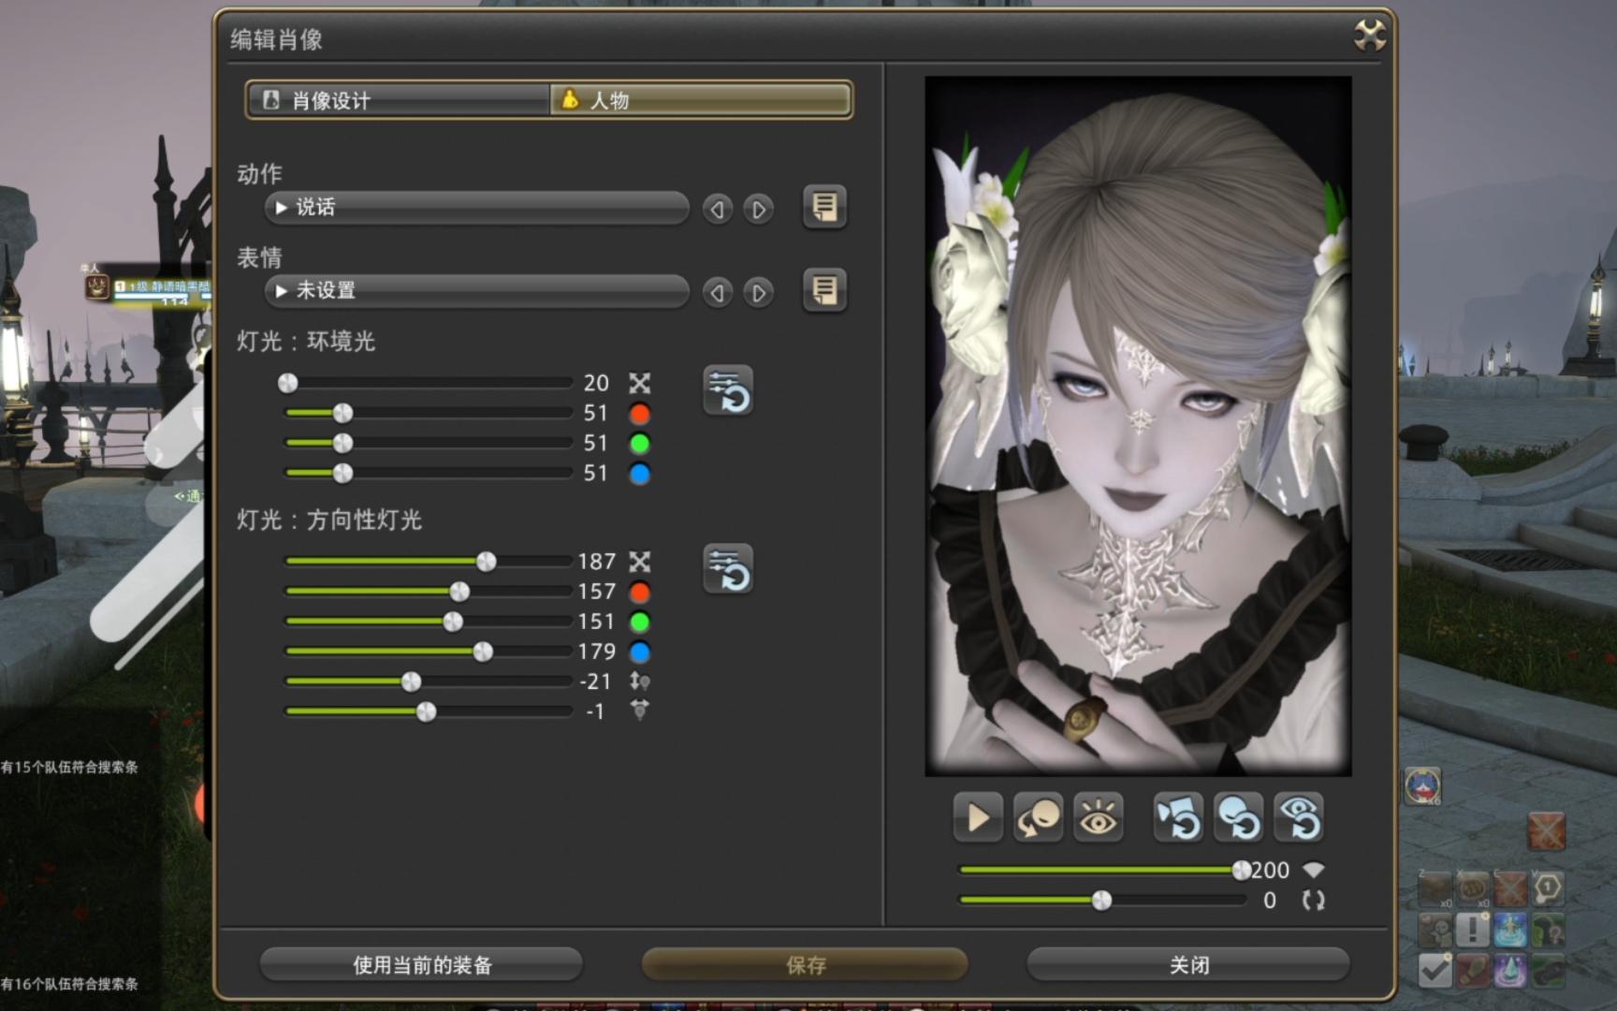1617x1011 pixels.
Task: Click exclamation mark hotbar icon
Action: pyautogui.click(x=1472, y=930)
